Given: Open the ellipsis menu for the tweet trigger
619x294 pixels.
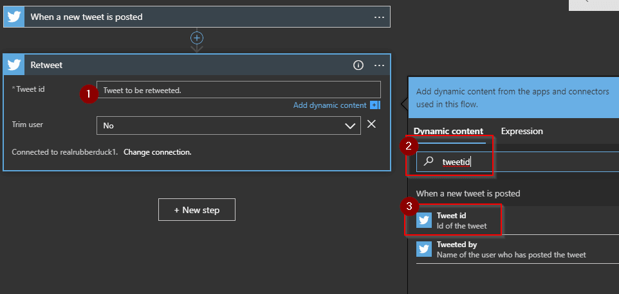Looking at the screenshot, I should coord(379,17).
